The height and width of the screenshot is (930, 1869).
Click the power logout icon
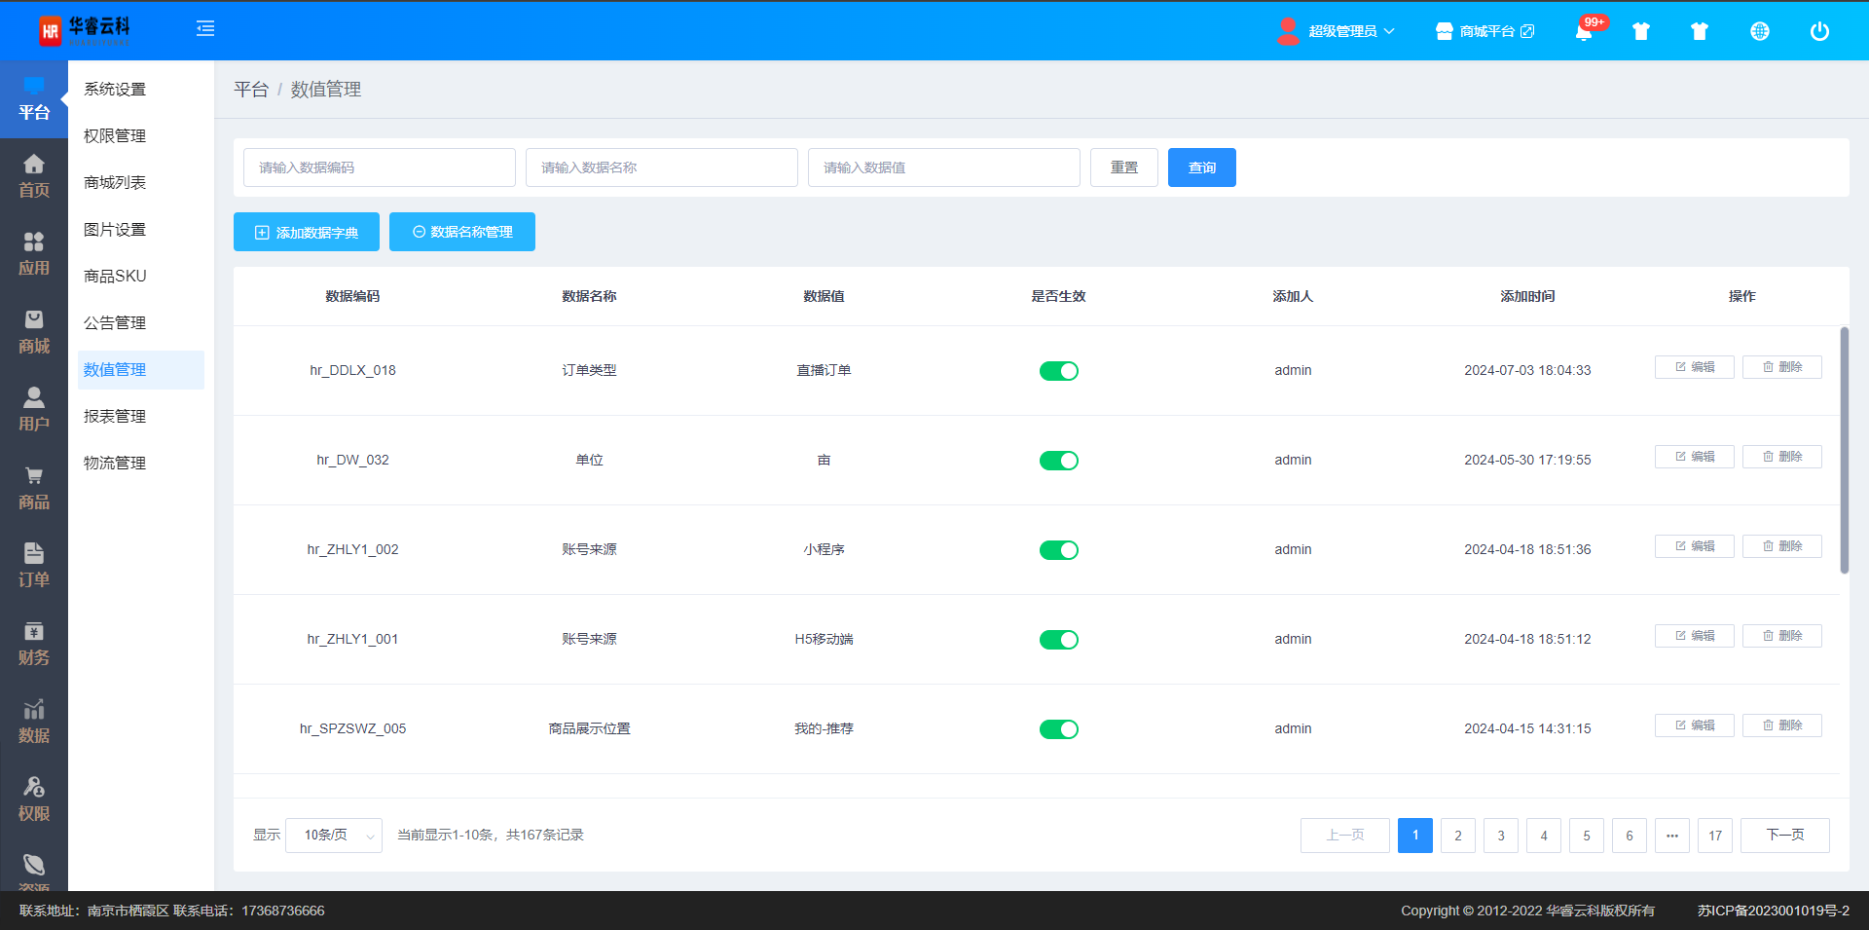(1818, 31)
